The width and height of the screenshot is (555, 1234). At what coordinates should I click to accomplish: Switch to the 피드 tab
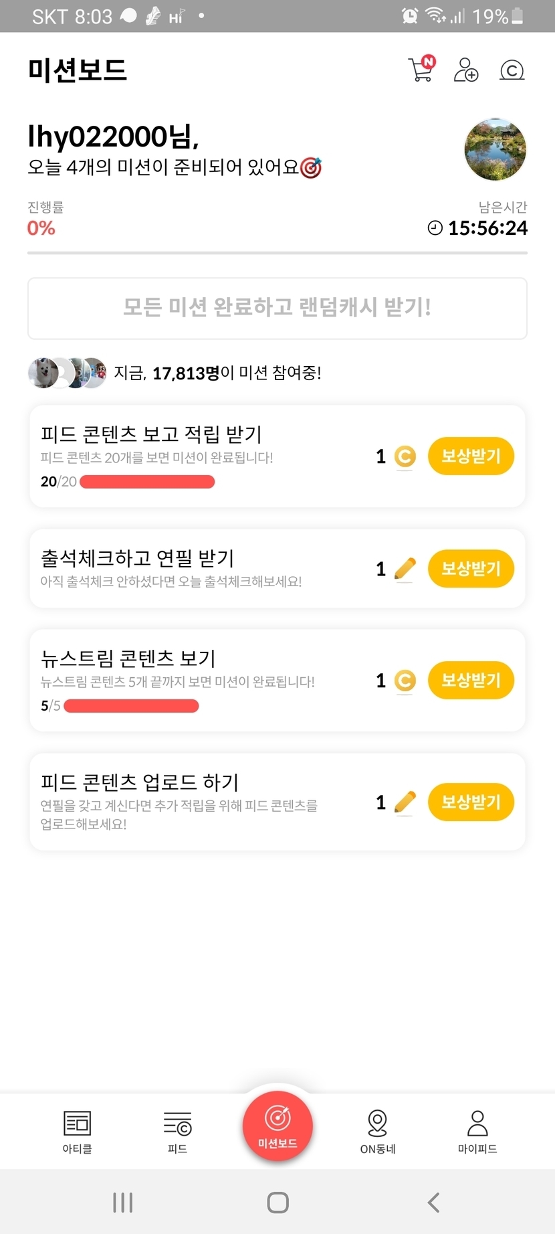[x=177, y=1131]
